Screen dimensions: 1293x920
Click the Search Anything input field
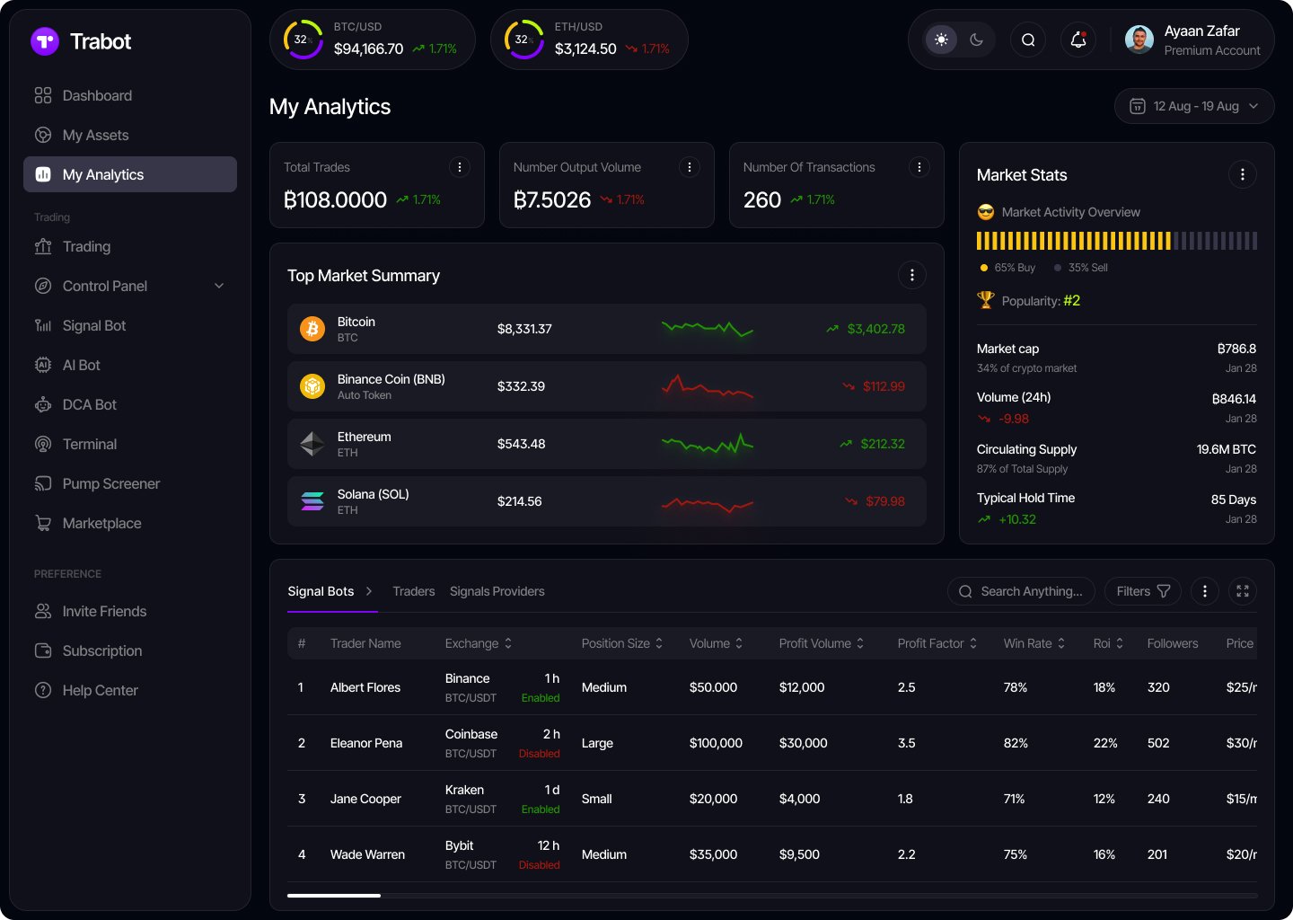click(1030, 591)
